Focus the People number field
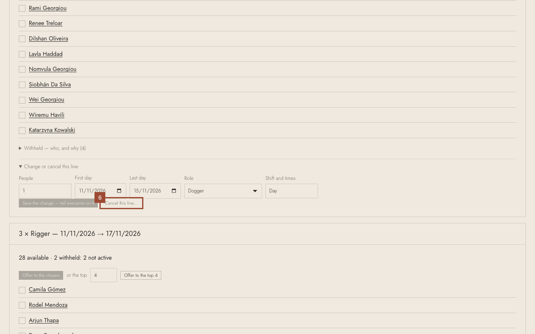This screenshot has width=535, height=334. 45,191
